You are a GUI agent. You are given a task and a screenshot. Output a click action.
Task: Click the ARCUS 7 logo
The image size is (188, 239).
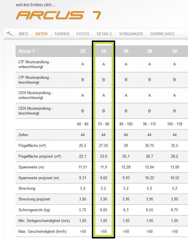coord(59,15)
